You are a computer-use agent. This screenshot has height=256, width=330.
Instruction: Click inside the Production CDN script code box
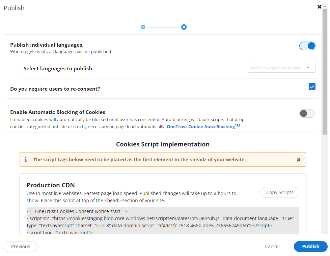click(163, 221)
